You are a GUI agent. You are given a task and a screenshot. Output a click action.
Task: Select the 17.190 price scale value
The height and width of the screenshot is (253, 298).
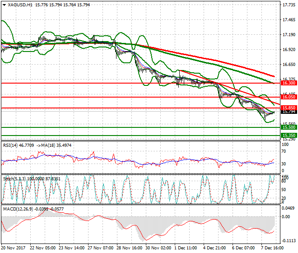coord(289,35)
